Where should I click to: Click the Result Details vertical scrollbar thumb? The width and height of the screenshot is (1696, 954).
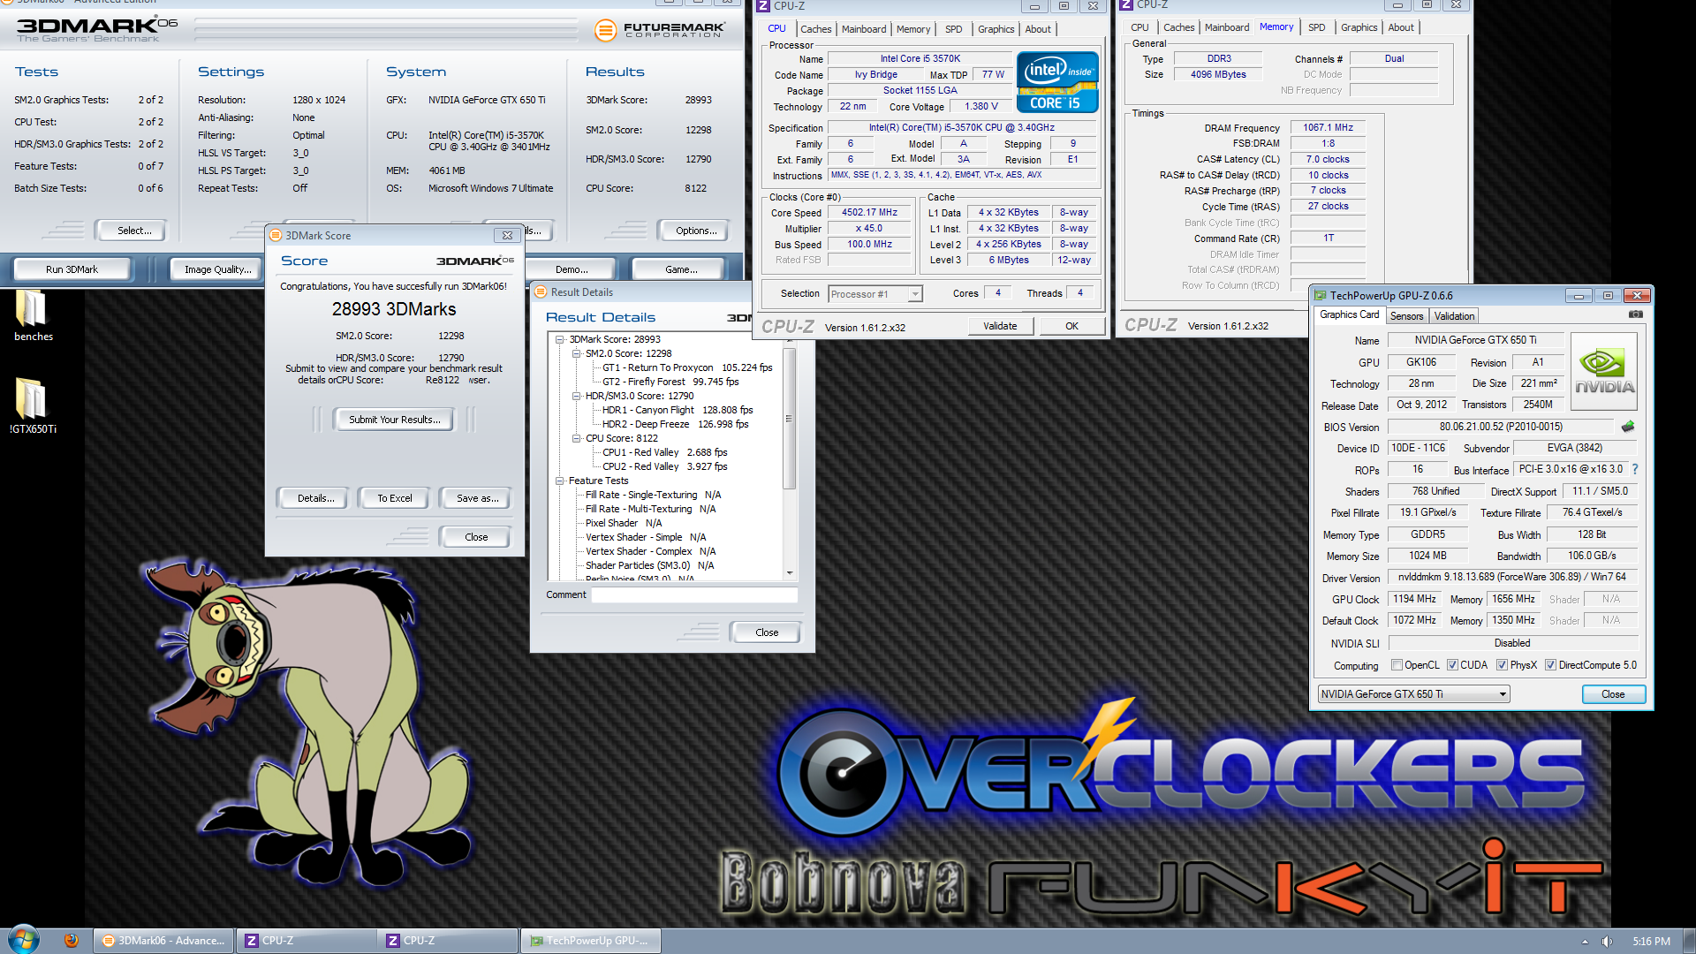point(789,418)
